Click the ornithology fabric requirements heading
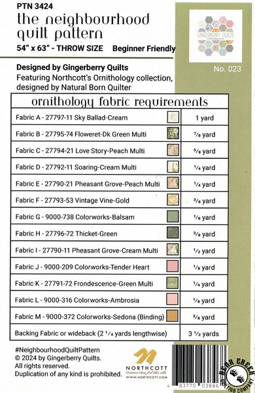Image resolution: width=255 pixels, height=393 pixels. 120,102
